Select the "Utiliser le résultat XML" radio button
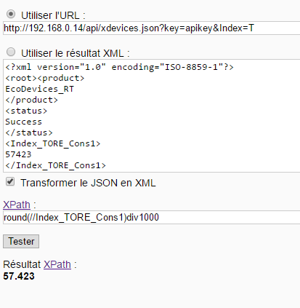Image resolution: width=300 pixels, height=308 pixels. (11, 52)
